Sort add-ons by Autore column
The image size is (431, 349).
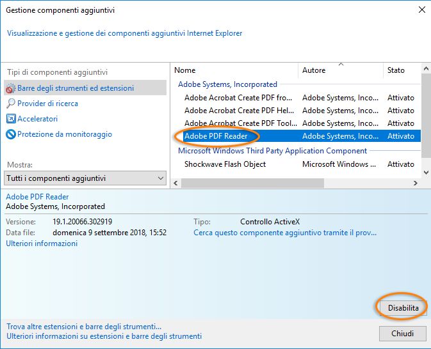click(x=340, y=70)
